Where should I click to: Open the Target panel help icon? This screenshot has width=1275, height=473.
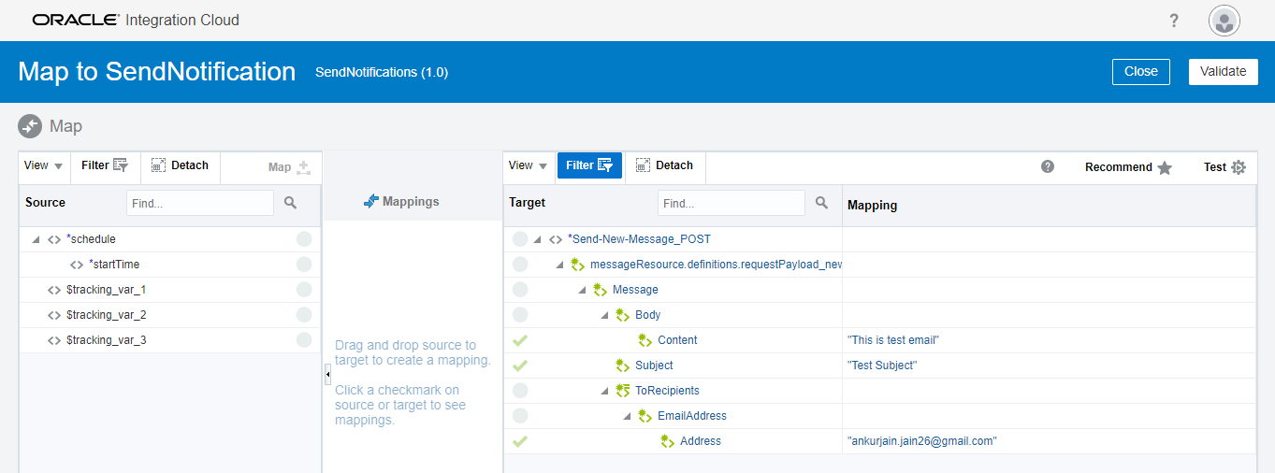[x=1048, y=166]
